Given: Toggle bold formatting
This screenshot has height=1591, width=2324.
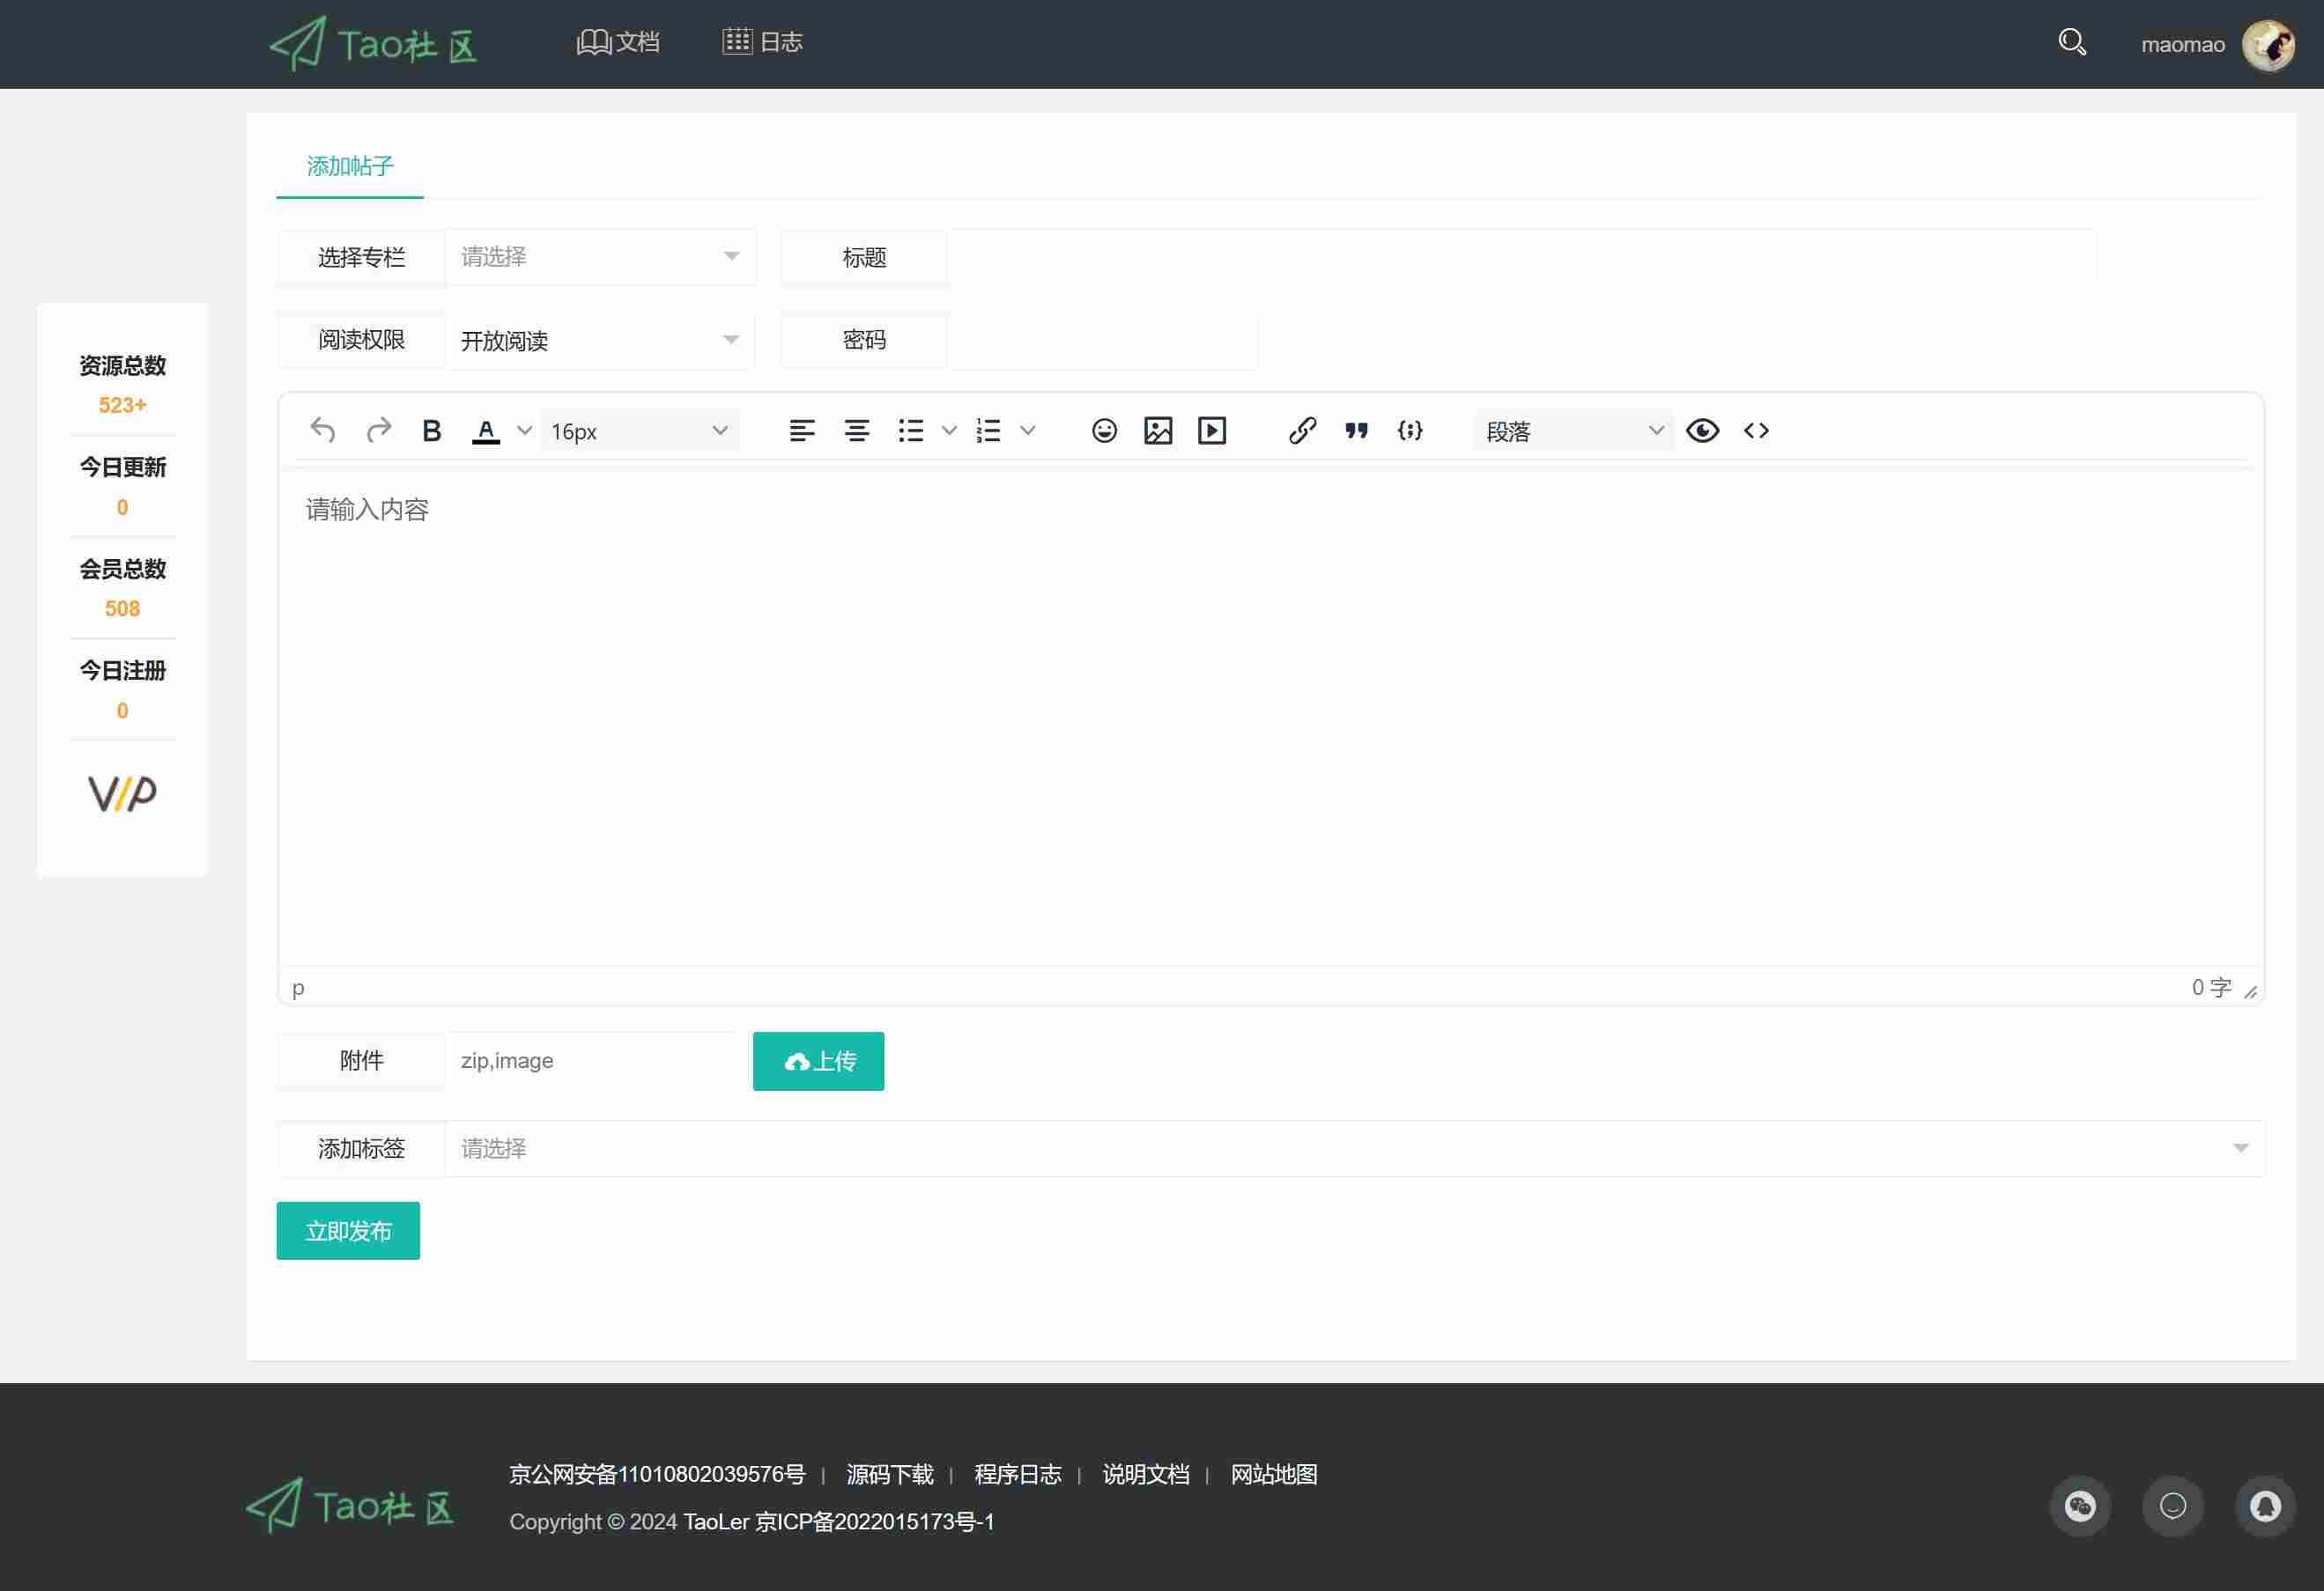Looking at the screenshot, I should pos(432,431).
